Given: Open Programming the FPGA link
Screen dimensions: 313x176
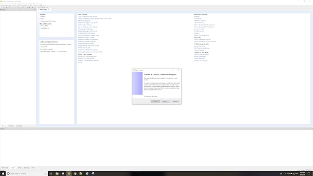Looking at the screenshot, I should pyautogui.click(x=85, y=44).
